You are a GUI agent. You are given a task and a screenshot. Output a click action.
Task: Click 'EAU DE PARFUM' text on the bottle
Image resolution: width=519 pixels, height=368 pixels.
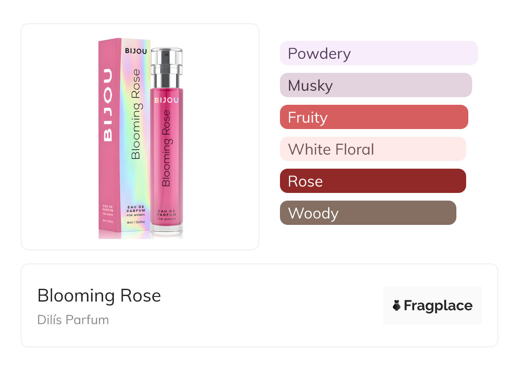(x=166, y=213)
